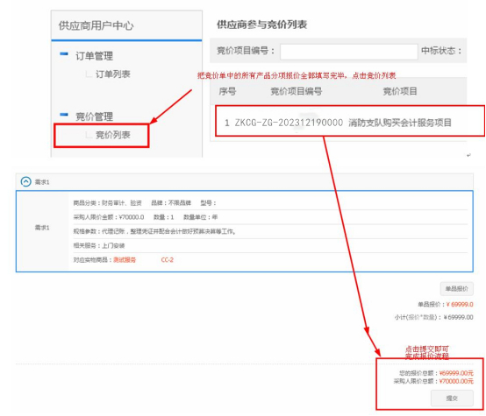
Task: Click the 供应商用户中心 heading
Action: point(96,25)
